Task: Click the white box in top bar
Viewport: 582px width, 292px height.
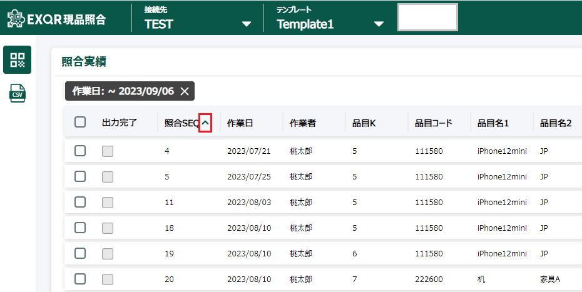Action: (427, 18)
